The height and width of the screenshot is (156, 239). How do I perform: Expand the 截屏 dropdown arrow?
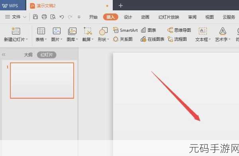(92, 39)
